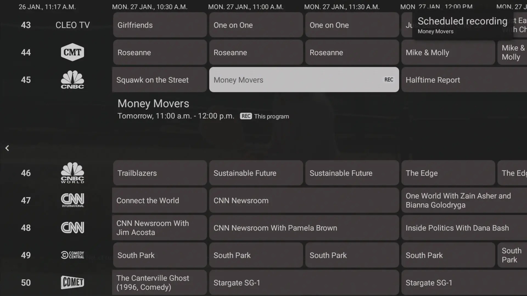Image resolution: width=527 pixels, height=296 pixels.
Task: Open the Comet channel logo
Action: pos(72,283)
